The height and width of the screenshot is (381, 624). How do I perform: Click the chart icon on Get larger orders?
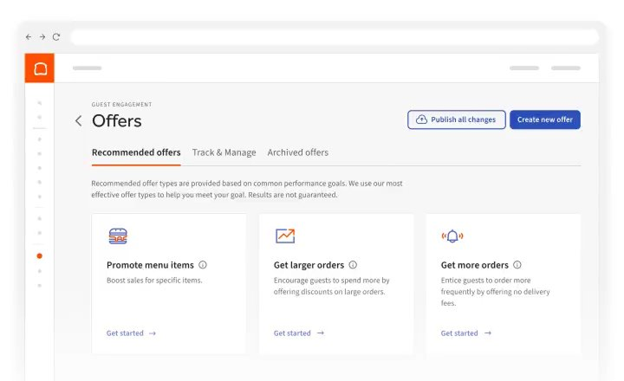[285, 236]
